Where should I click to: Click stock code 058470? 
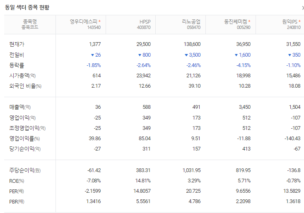pyautogui.click(x=194, y=27)
